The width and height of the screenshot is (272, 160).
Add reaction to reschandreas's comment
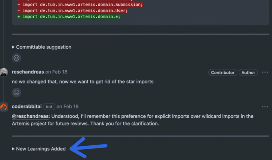[x=16, y=92]
